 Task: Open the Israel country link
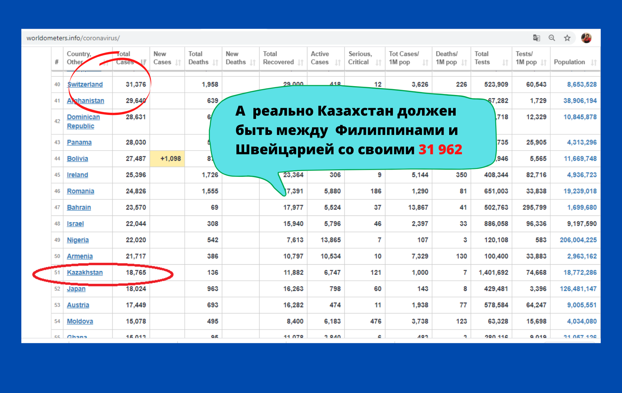75,224
